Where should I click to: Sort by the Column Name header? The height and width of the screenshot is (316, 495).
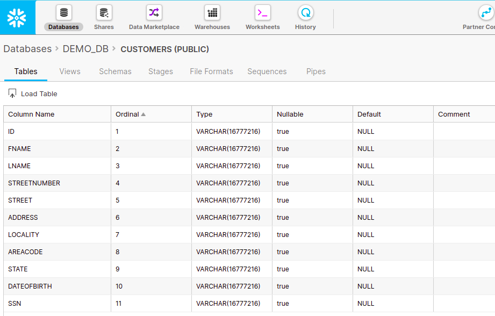point(31,114)
